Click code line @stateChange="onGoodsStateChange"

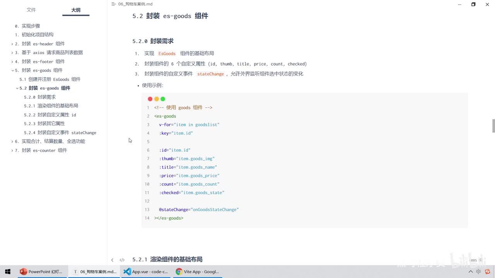click(199, 210)
